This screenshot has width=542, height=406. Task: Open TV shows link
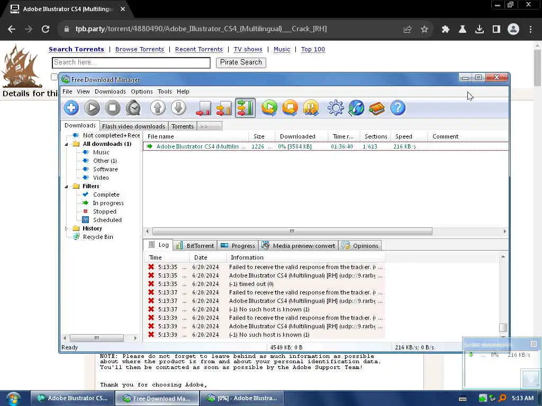248,49
